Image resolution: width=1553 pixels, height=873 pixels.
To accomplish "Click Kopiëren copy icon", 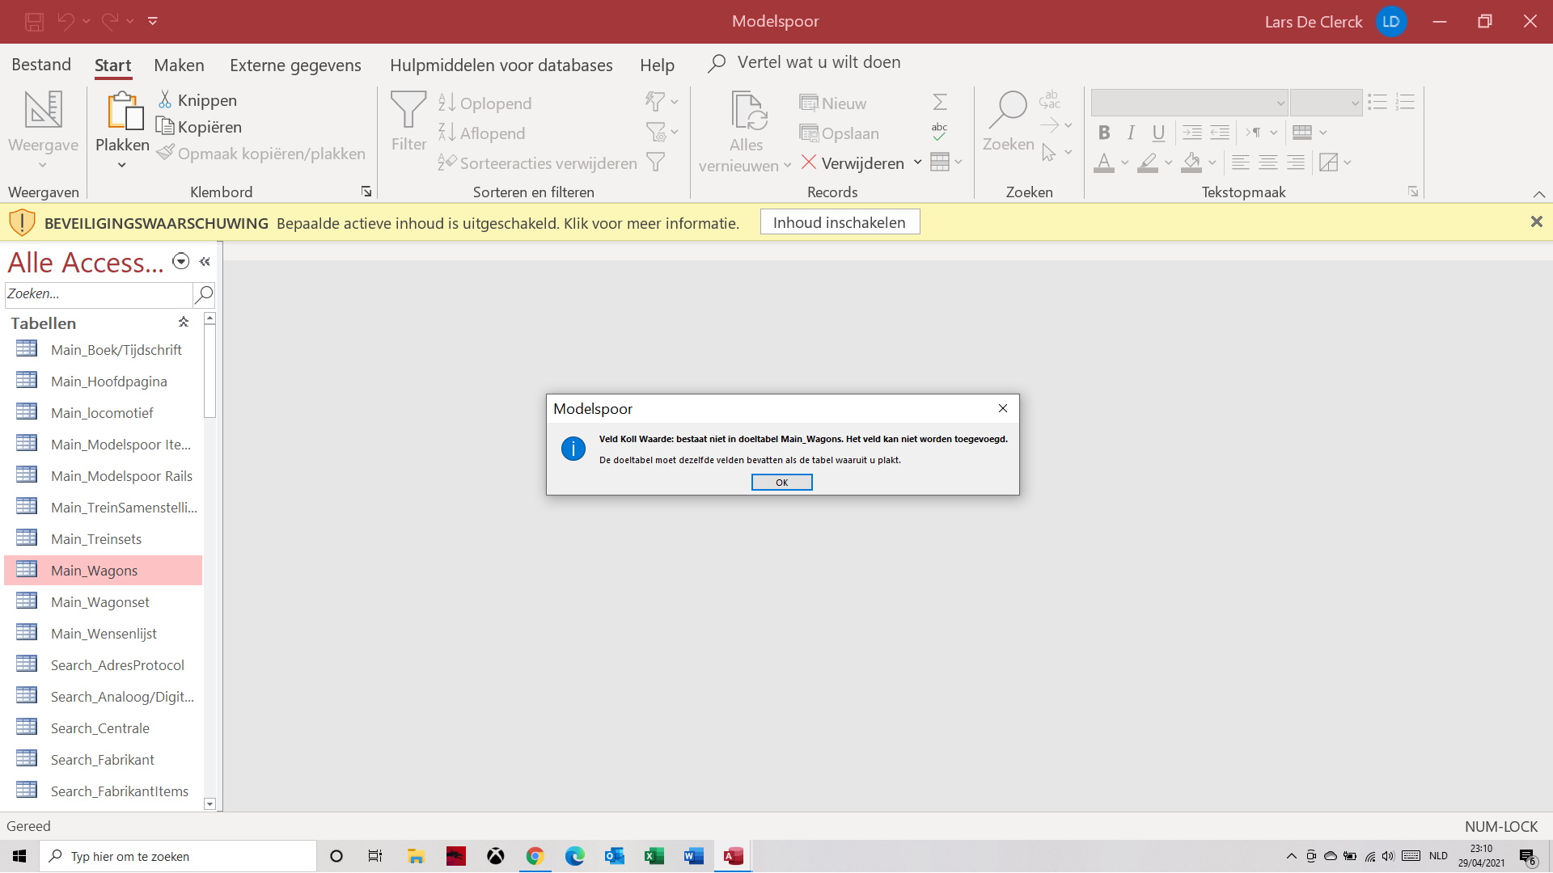I will (165, 126).
